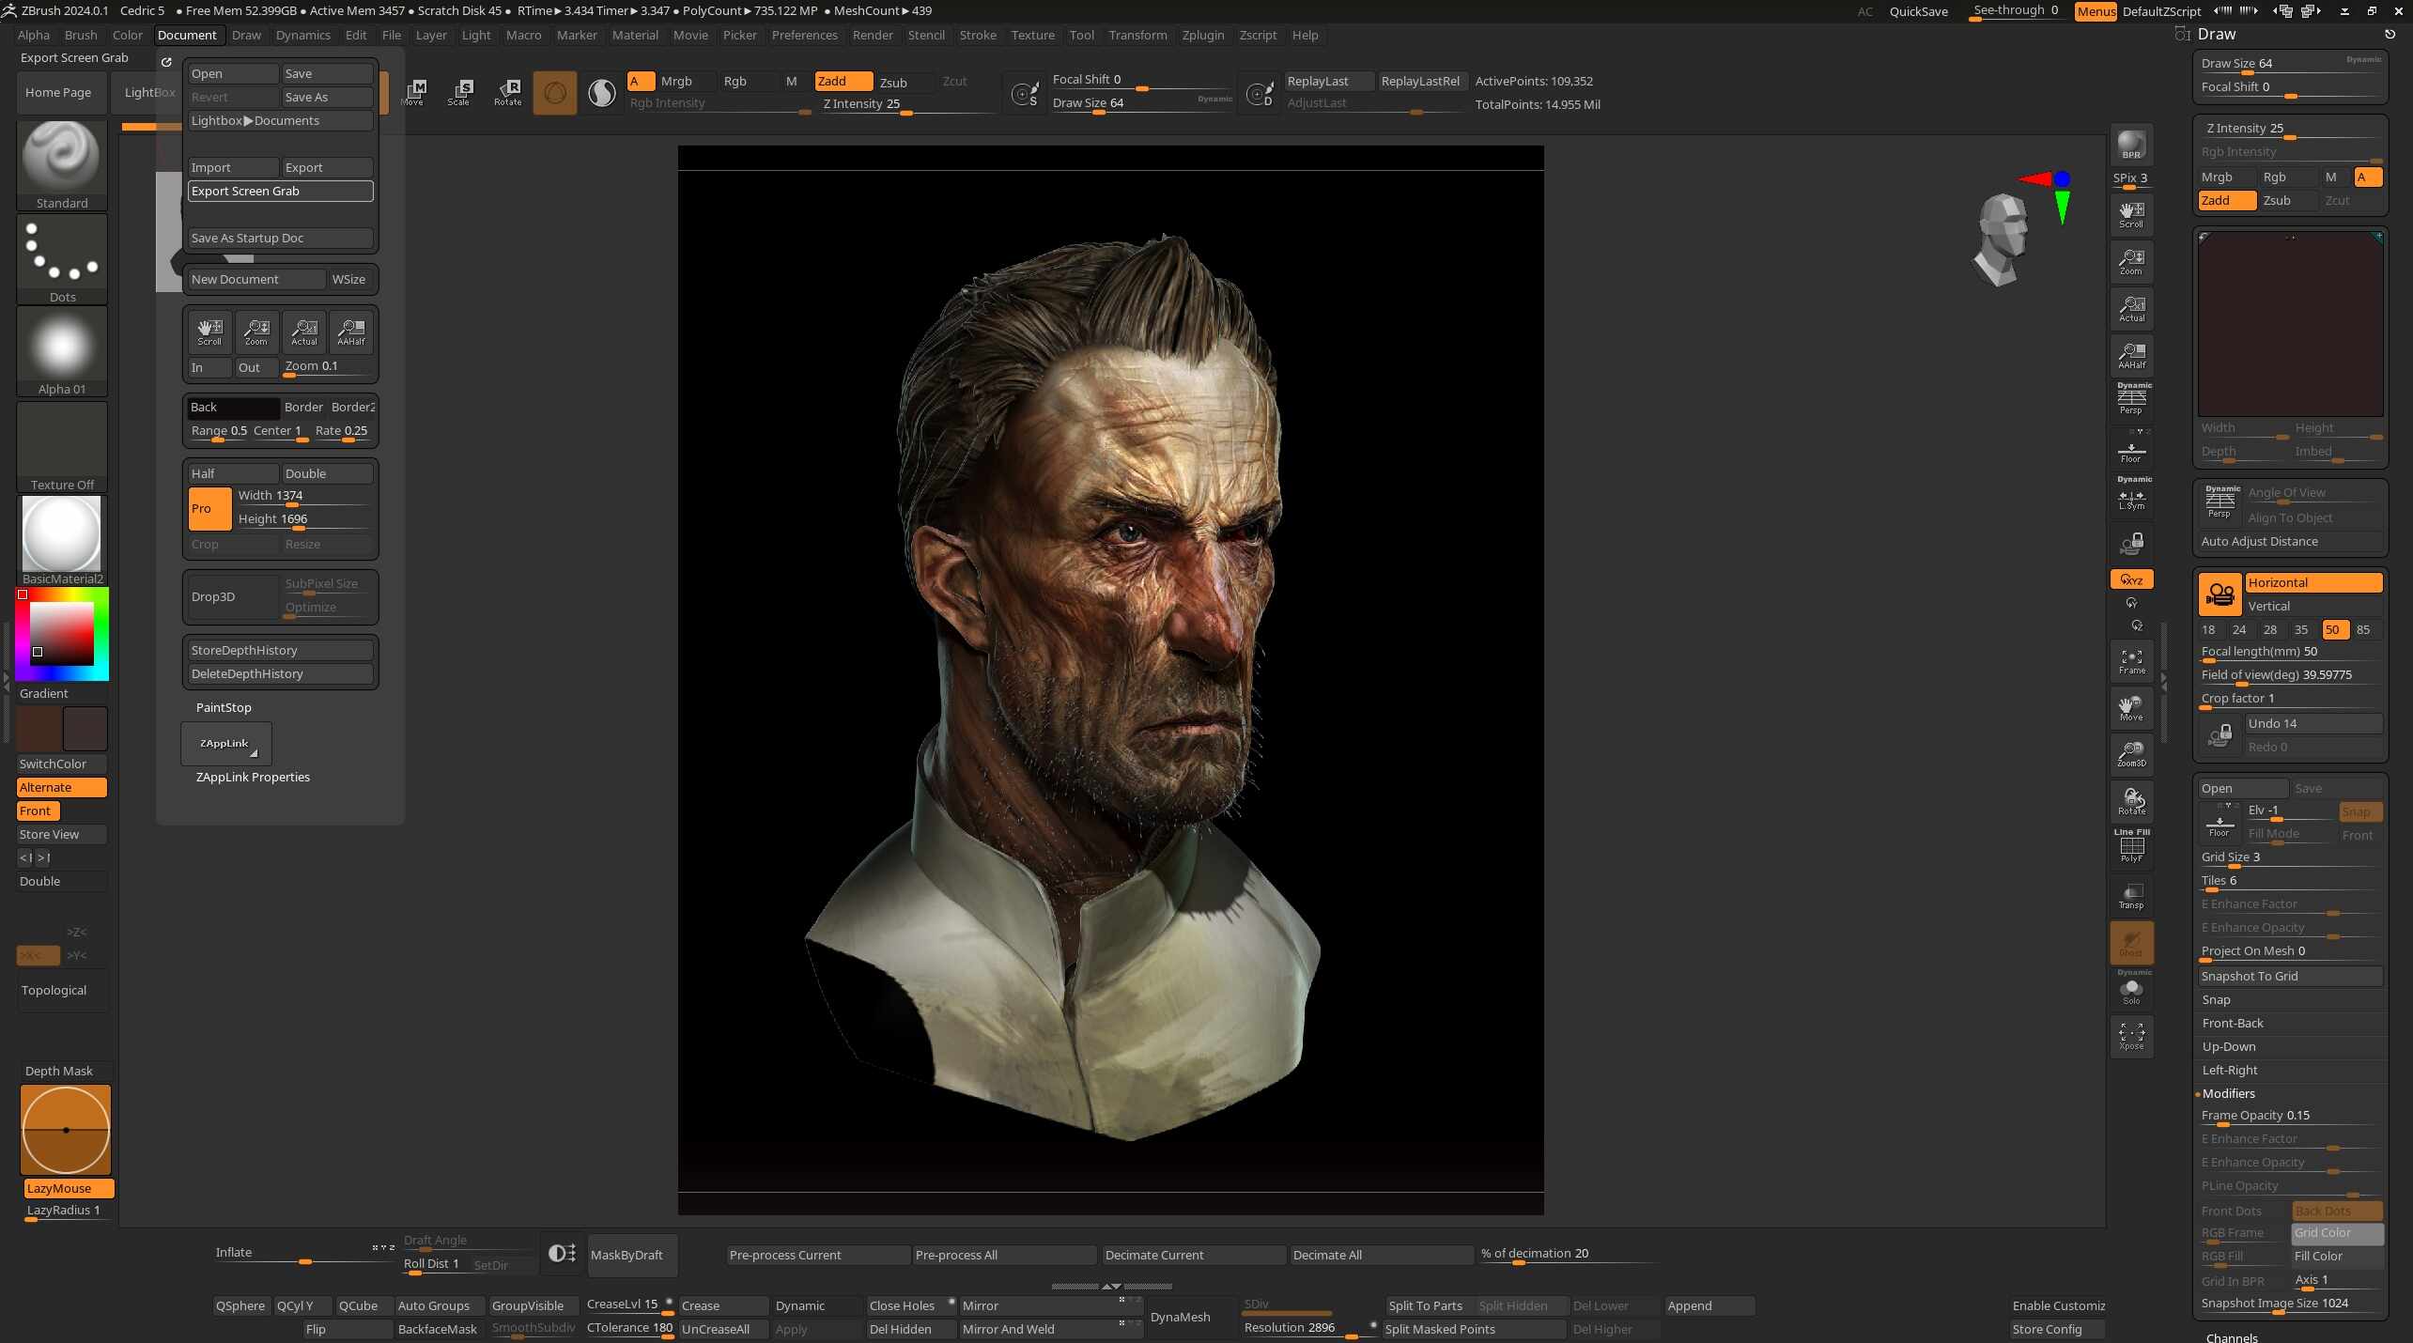Viewport: 2413px width, 1343px height.
Task: Toggle LazyMouse on the left shelf
Action: [65, 1188]
